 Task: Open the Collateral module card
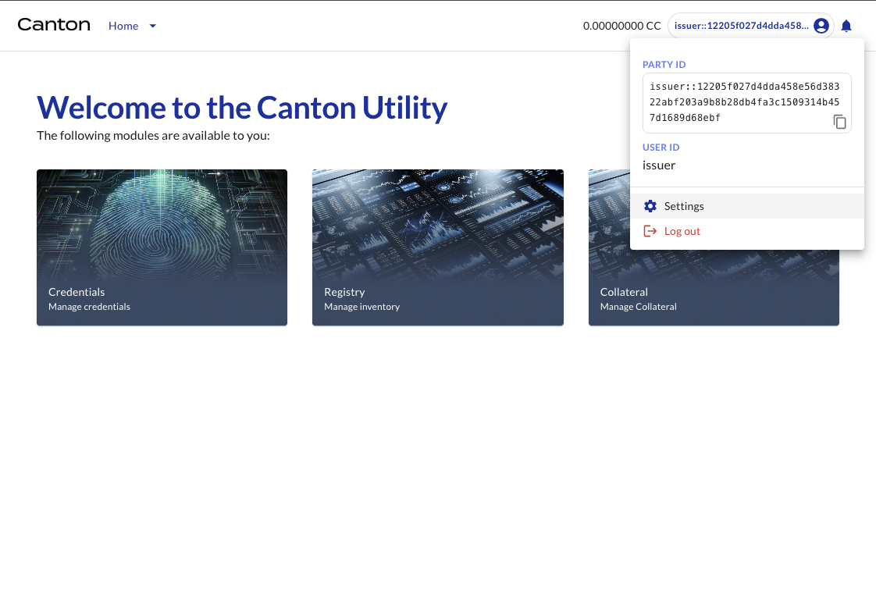(x=714, y=298)
